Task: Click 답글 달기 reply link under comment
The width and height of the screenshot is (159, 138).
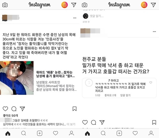Action: [x=125, y=95]
